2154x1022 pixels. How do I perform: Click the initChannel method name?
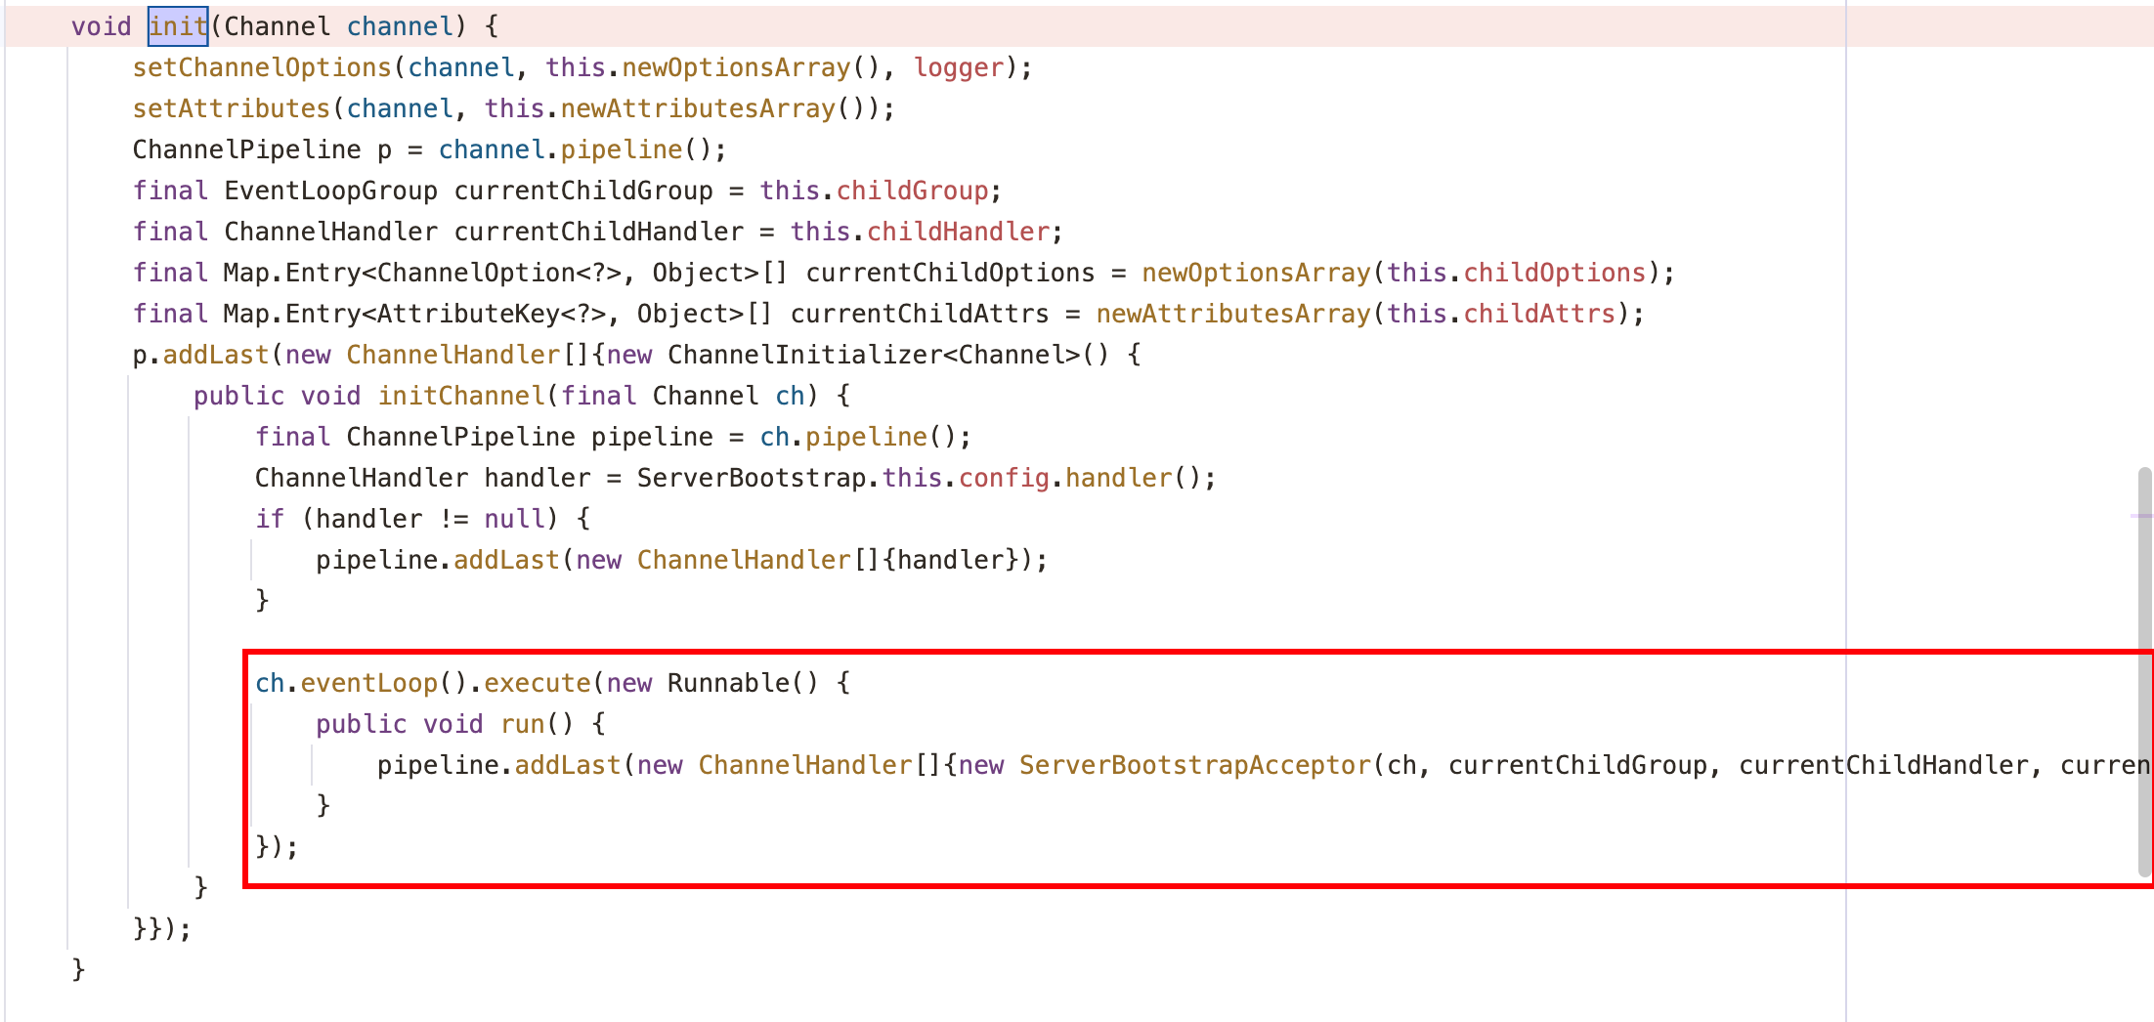pos(461,396)
